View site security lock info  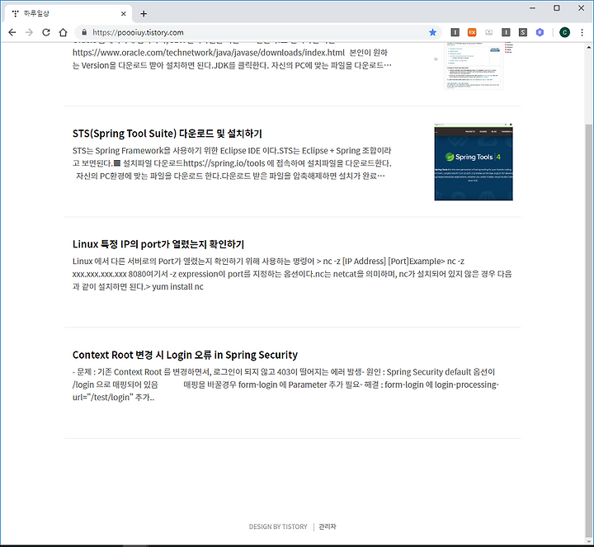[84, 32]
